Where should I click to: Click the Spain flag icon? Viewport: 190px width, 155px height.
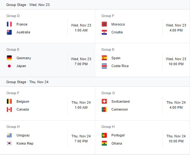(104, 58)
